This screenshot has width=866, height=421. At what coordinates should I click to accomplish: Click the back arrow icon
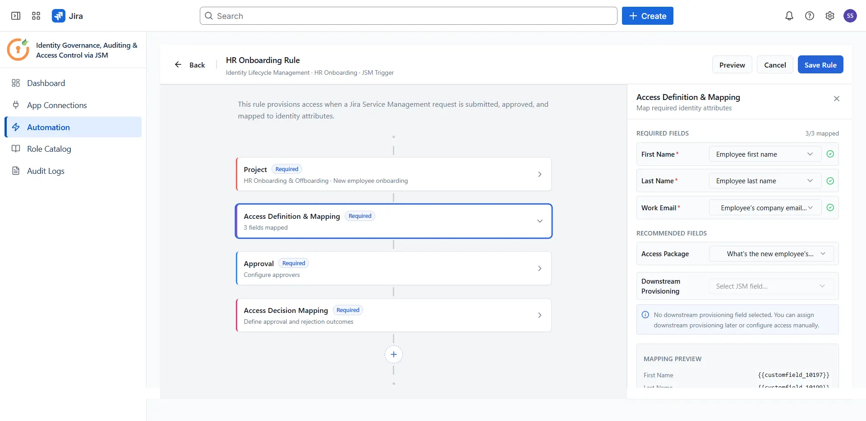click(178, 64)
